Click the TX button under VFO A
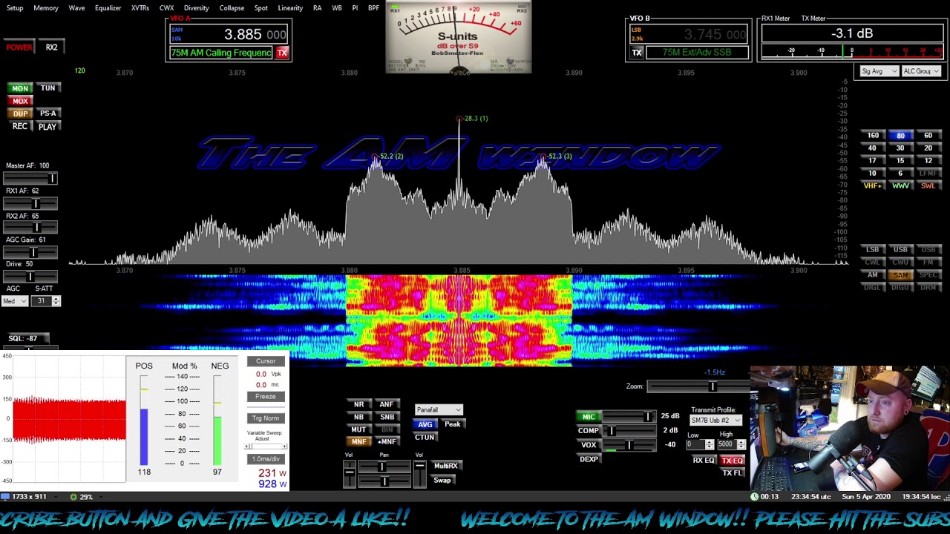The width and height of the screenshot is (950, 534). tap(282, 53)
